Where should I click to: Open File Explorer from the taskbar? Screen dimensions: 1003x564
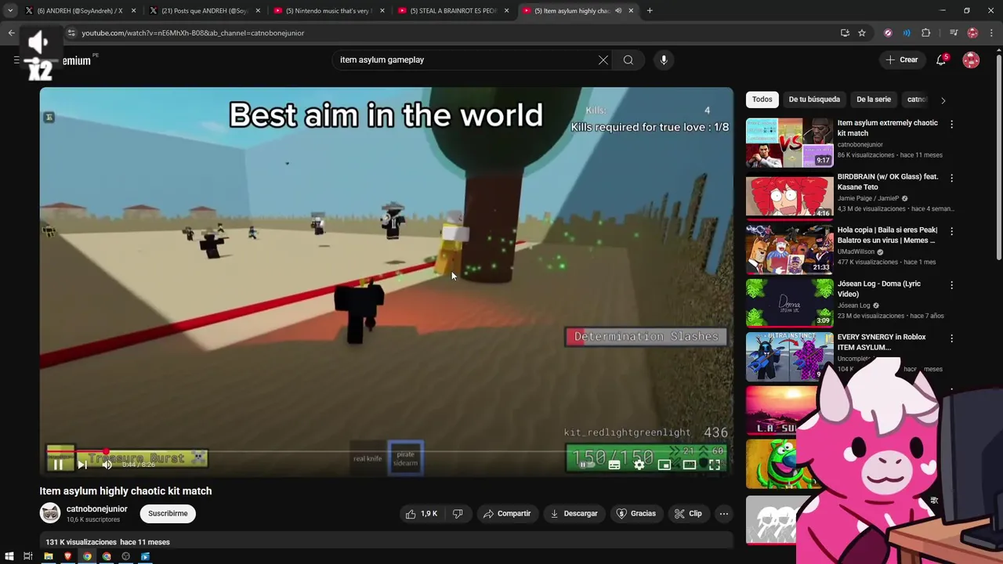pos(48,557)
